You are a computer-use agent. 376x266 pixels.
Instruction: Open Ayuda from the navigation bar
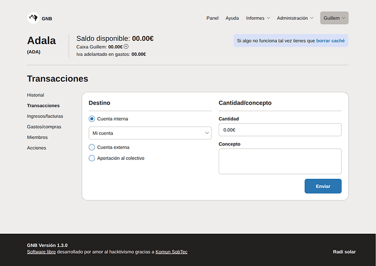click(232, 18)
